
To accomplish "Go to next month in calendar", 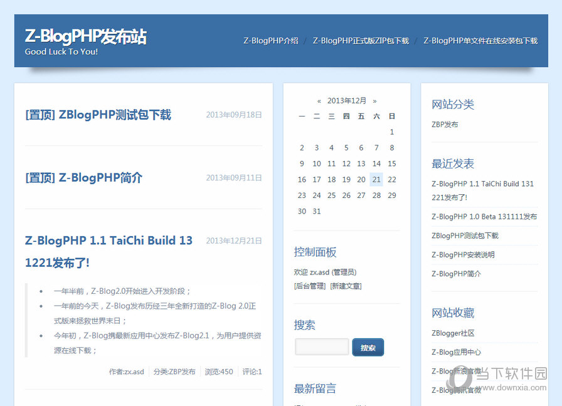I will [x=374, y=101].
